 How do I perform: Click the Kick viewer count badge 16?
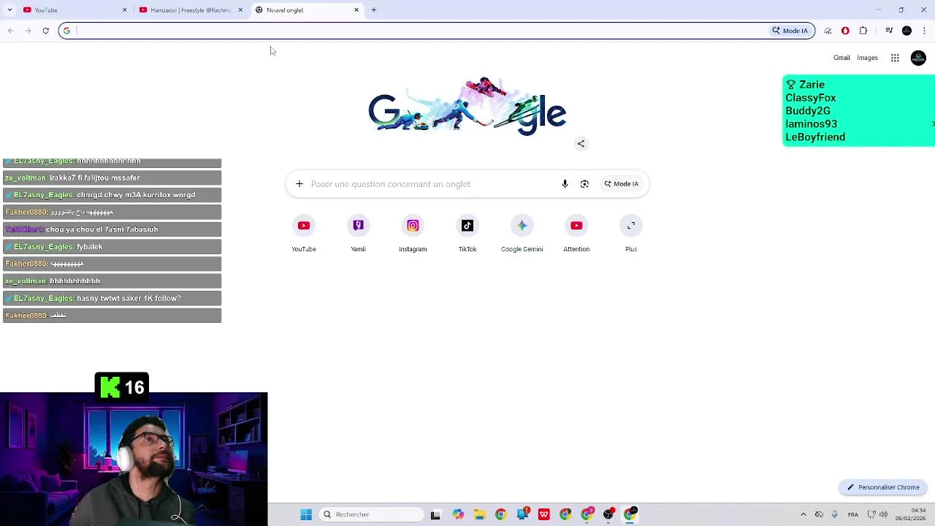(x=122, y=386)
